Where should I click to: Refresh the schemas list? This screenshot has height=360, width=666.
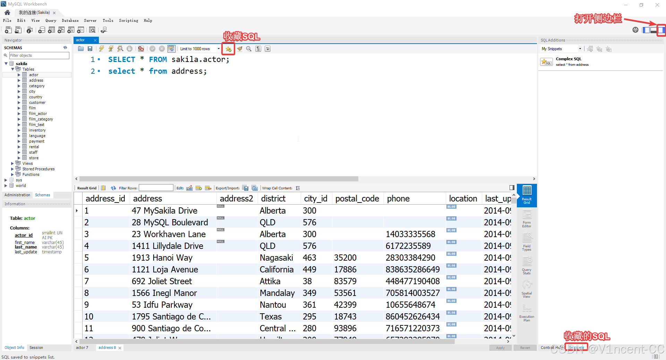pos(65,48)
